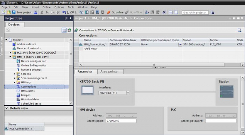Open the Project menu
This screenshot has height=135, width=245.
click(x=6, y=7)
